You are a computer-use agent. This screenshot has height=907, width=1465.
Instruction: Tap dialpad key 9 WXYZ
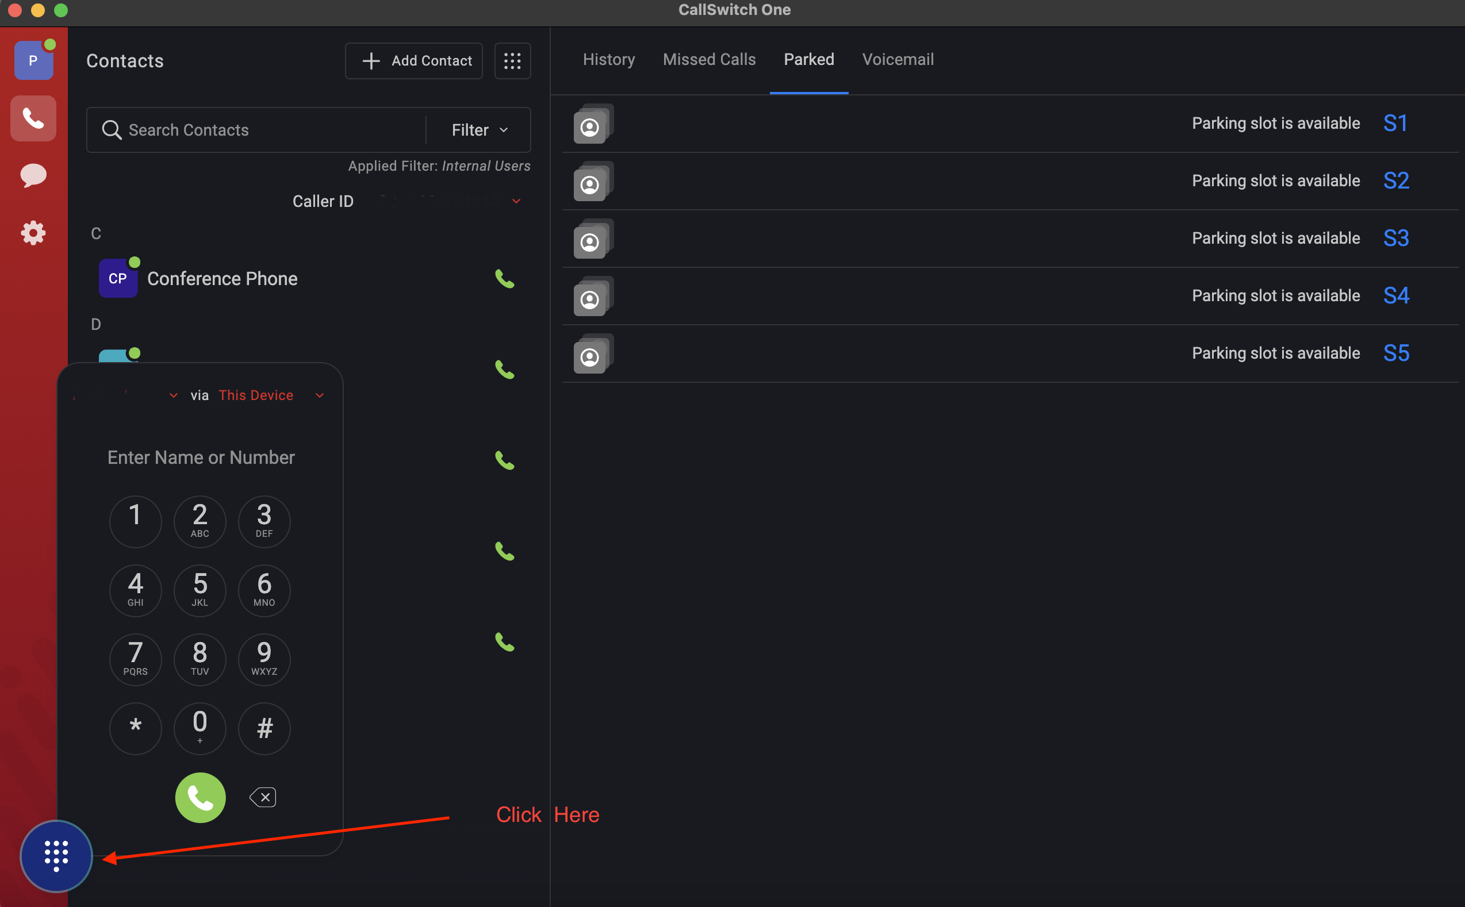[264, 659]
